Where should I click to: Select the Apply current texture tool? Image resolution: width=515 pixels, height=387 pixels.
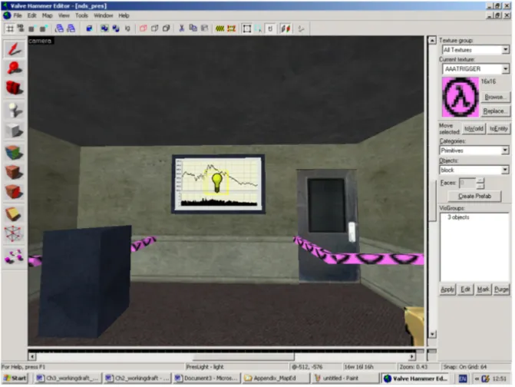coord(14,172)
